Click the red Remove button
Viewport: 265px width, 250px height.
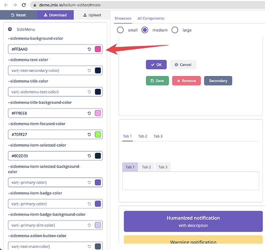tap(187, 80)
